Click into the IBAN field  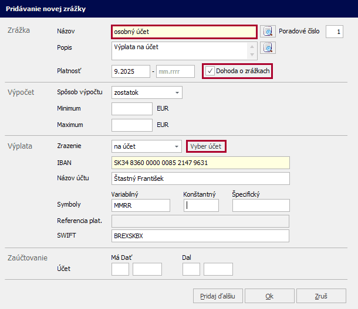click(200, 163)
